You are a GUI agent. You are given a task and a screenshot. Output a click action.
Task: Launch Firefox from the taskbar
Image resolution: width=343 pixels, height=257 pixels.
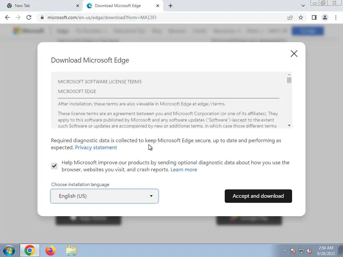click(x=51, y=250)
